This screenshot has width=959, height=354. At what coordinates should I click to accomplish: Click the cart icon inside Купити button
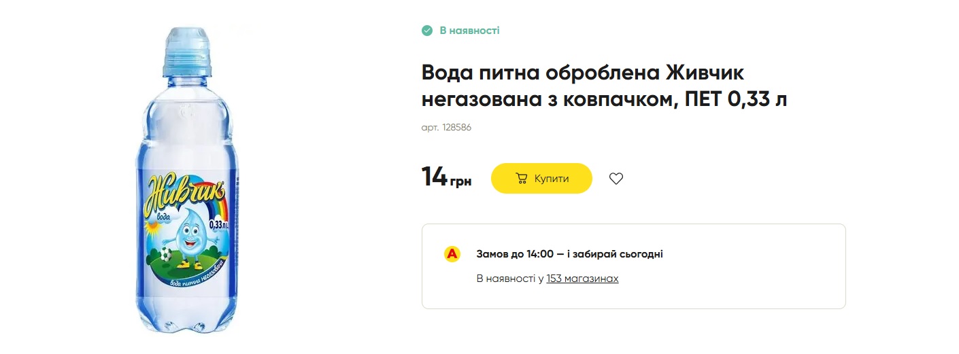[x=522, y=179]
